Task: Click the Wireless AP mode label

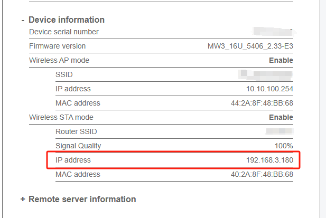Action: [59, 60]
